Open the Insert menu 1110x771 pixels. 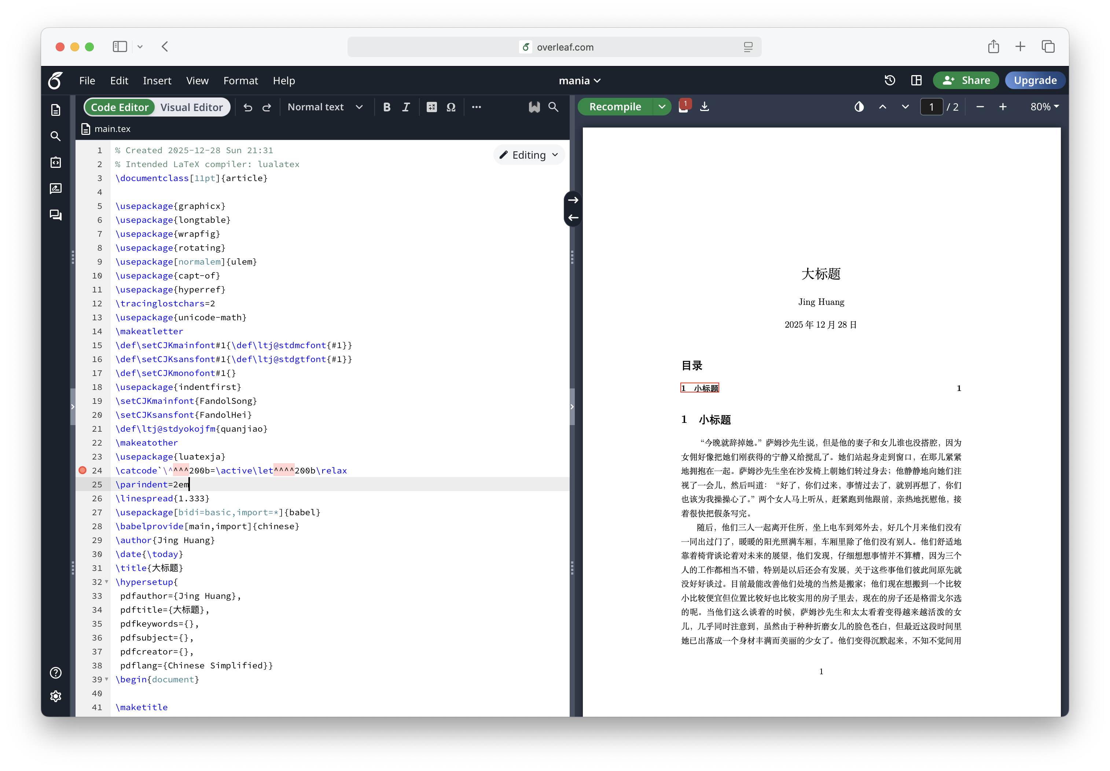click(157, 81)
